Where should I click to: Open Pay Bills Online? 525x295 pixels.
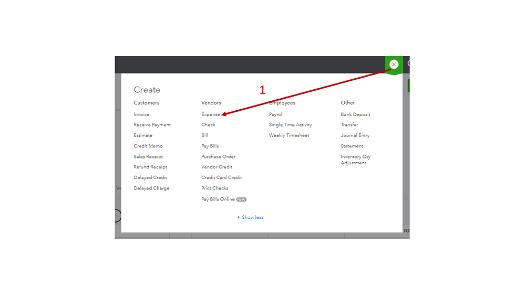[x=218, y=199]
